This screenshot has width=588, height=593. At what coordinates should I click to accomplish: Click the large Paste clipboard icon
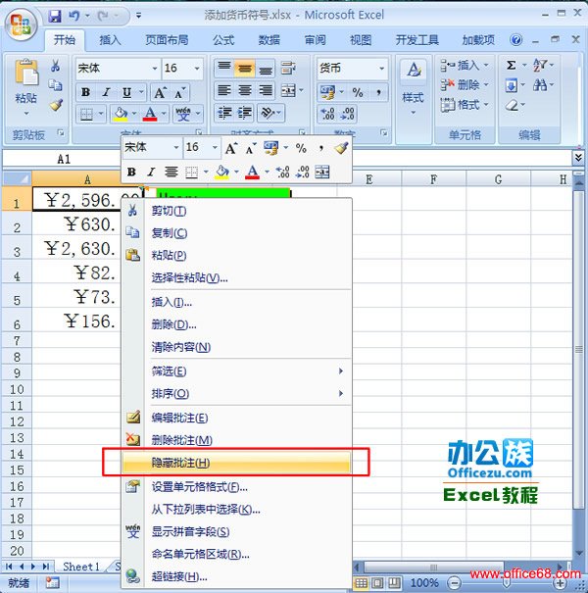(x=26, y=72)
